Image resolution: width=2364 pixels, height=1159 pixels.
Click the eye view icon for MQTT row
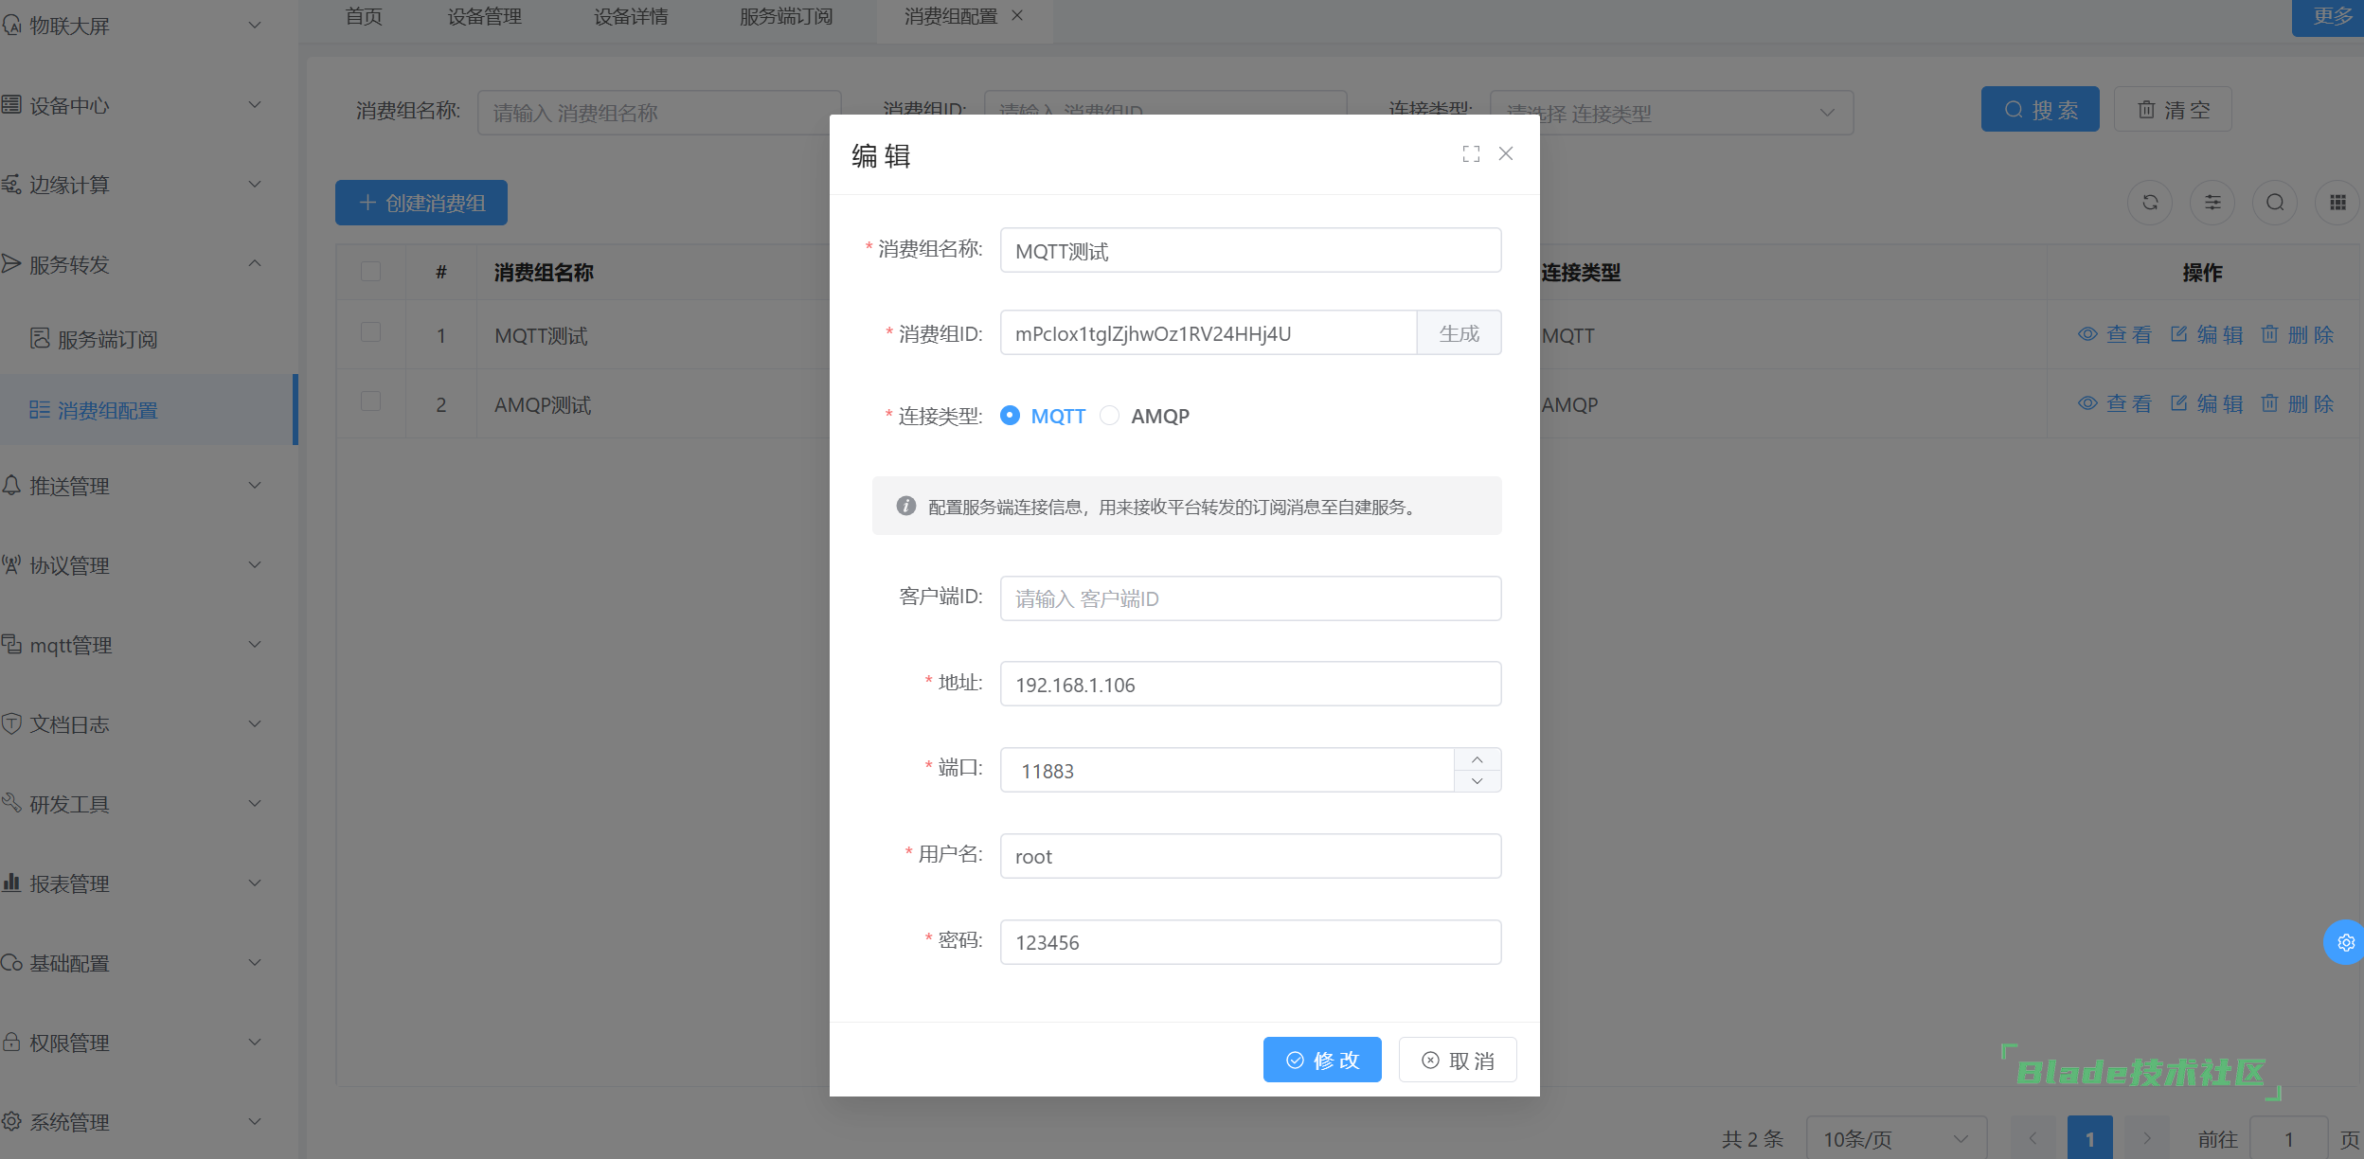tap(2087, 334)
